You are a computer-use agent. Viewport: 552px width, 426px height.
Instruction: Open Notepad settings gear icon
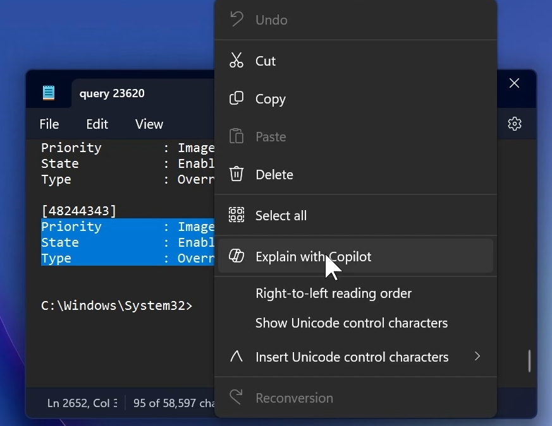[x=514, y=124]
